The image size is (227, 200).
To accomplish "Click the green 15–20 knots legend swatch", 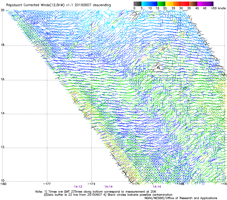I will (x=161, y=4).
